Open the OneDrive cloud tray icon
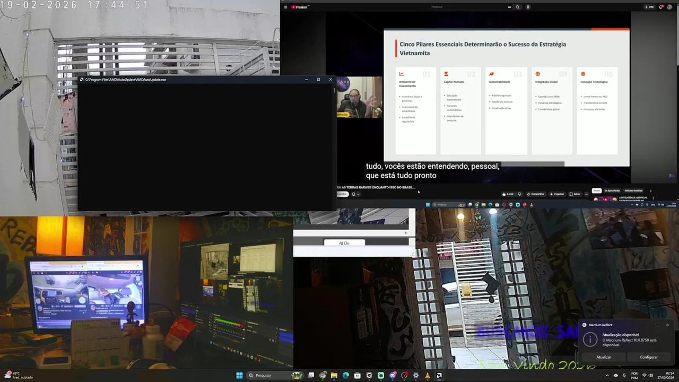This screenshot has width=679, height=382. tap(616, 375)
